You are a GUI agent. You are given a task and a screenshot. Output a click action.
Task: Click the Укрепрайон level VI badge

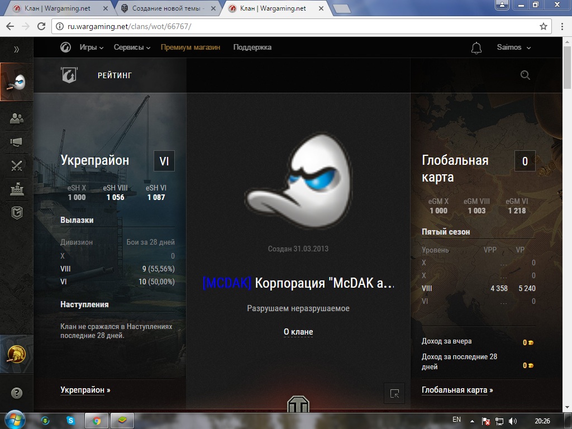click(164, 161)
